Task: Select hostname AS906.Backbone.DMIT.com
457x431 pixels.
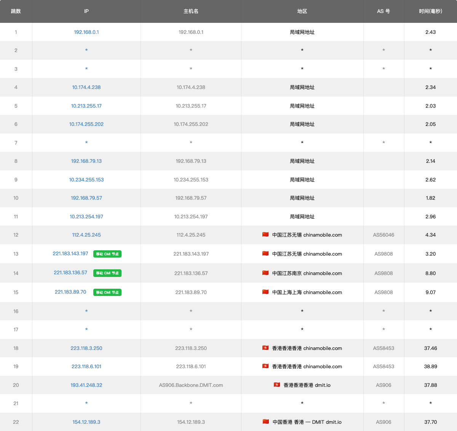Action: click(191, 385)
